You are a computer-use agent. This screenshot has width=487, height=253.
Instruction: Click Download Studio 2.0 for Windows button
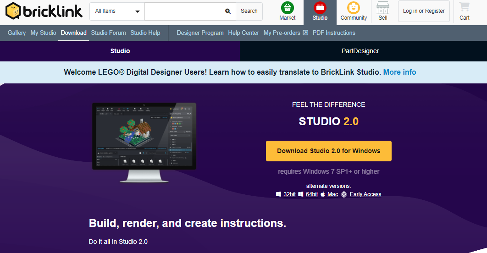pyautogui.click(x=328, y=151)
